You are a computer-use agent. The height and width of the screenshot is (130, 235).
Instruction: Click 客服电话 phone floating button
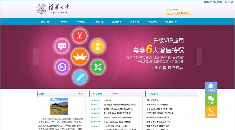pos(211,112)
